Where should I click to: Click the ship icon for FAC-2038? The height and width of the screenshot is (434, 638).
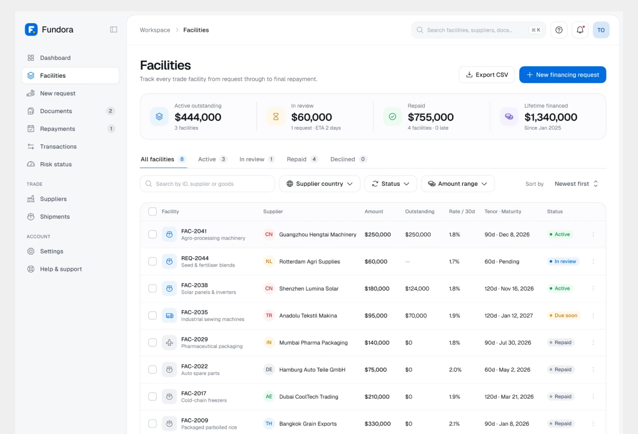coord(169,288)
